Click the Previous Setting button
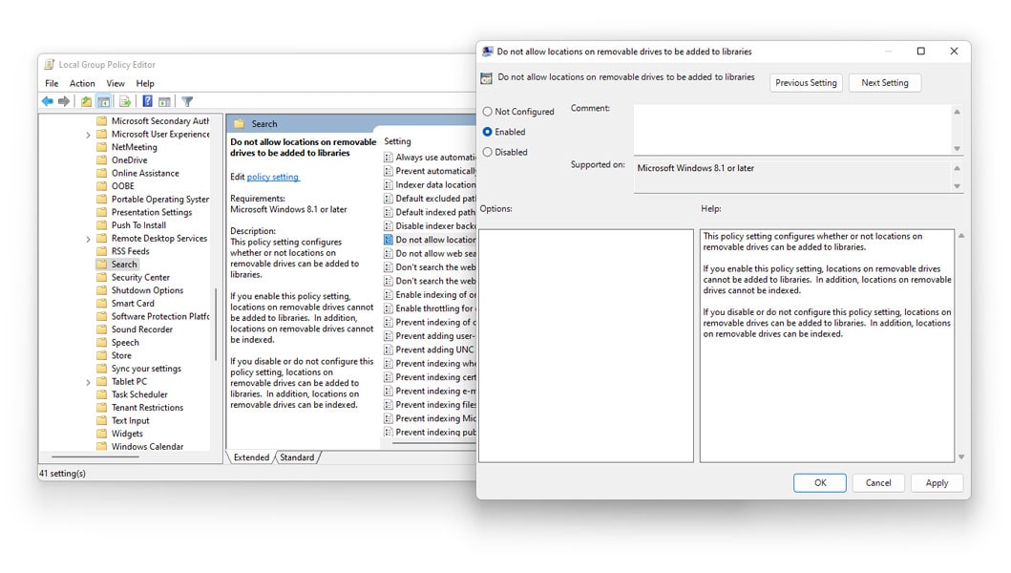The image size is (1011, 573). point(805,82)
